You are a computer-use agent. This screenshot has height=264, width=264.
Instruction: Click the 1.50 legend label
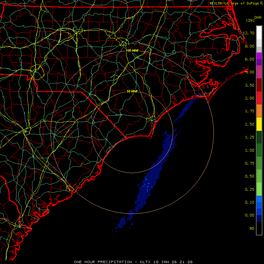250,124
